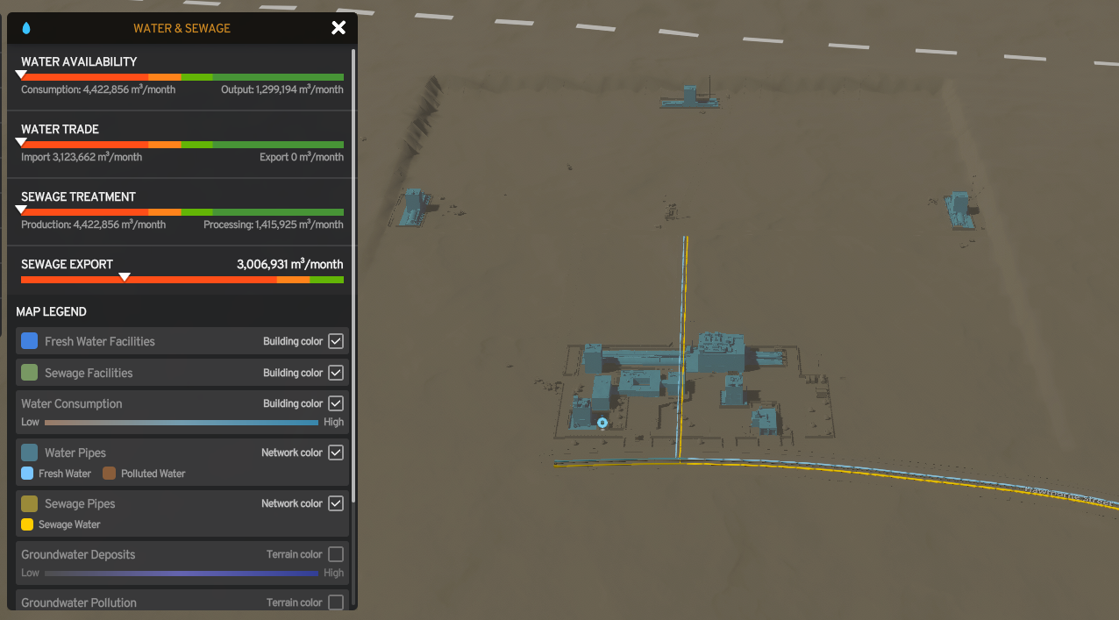Click the Sewage Export level bar
This screenshot has width=1119, height=620.
pos(182,279)
